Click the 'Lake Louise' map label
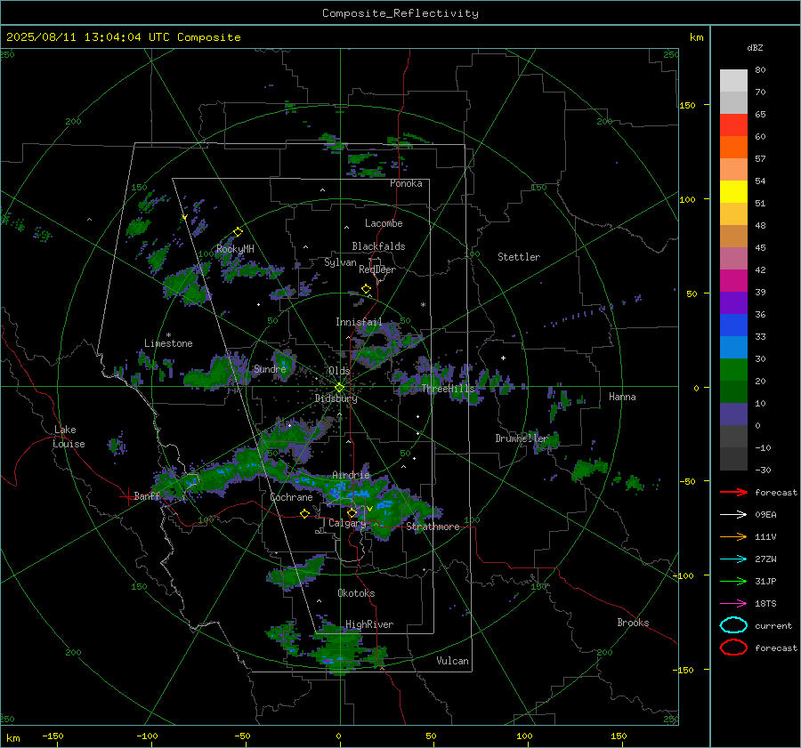801x748 pixels. click(x=69, y=437)
